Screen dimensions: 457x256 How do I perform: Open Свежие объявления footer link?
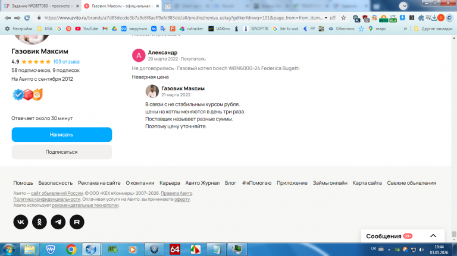click(411, 183)
